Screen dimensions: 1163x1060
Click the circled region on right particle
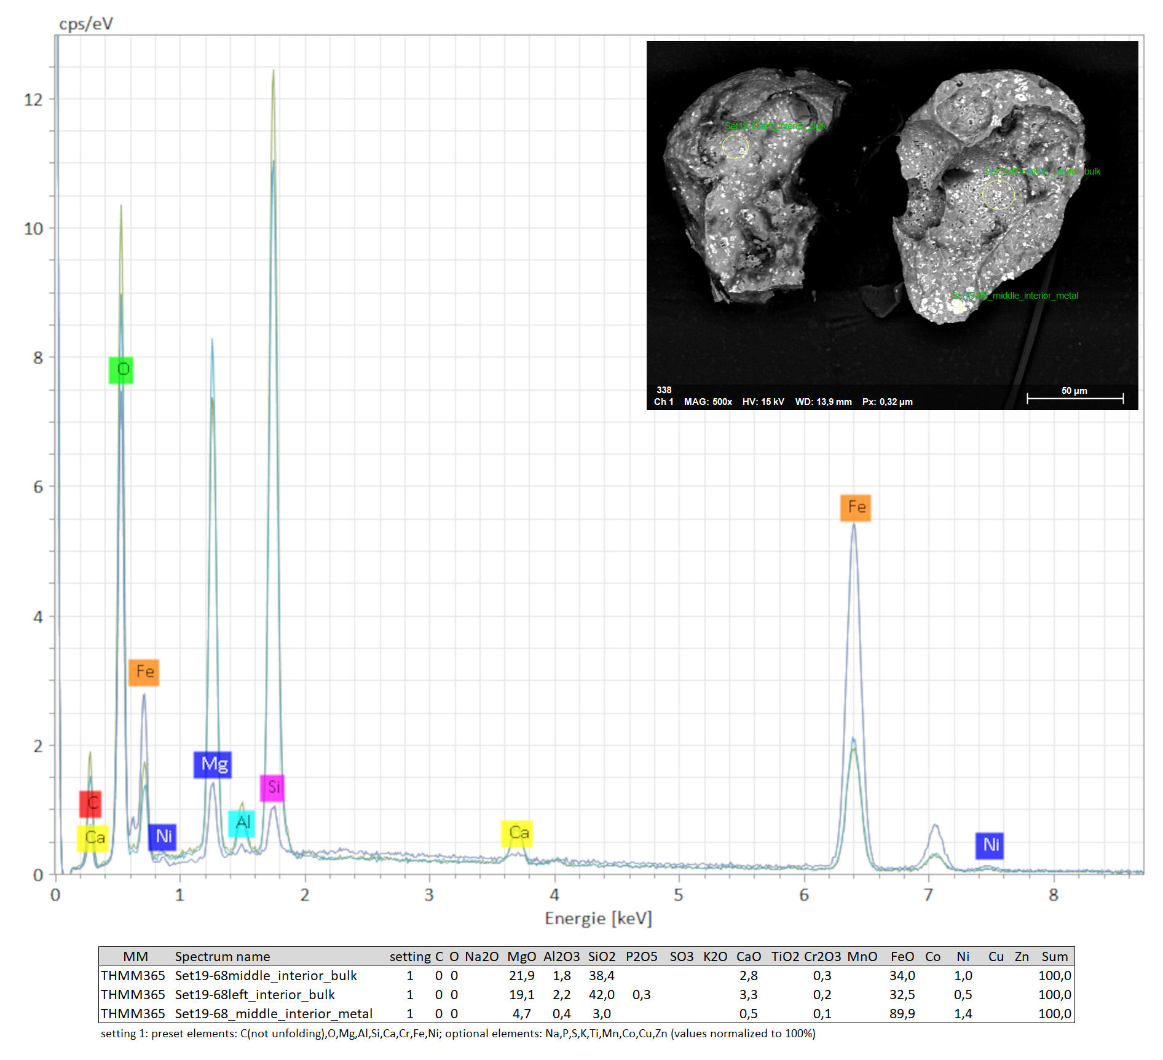click(998, 195)
